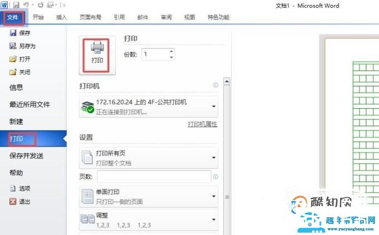This screenshot has width=379, height=235.
Task: Click the Word application icon in title bar
Action: (x=4, y=4)
